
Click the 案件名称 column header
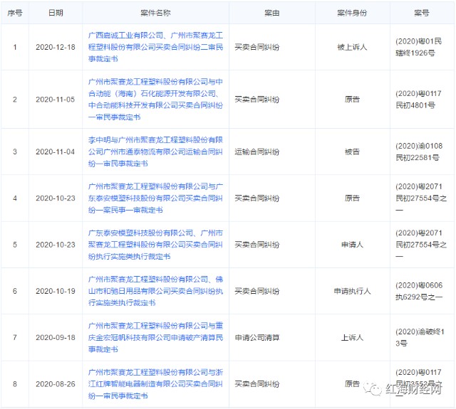(155, 13)
